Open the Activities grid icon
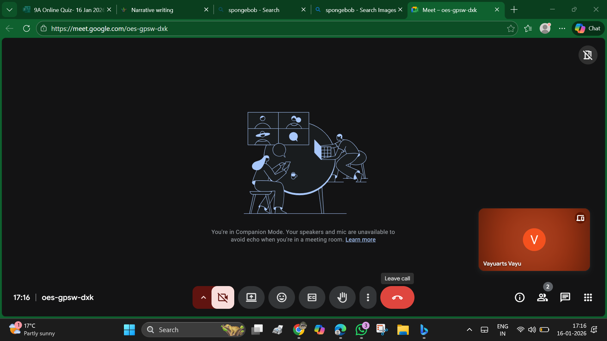Viewport: 607px width, 341px height. pyautogui.click(x=588, y=297)
